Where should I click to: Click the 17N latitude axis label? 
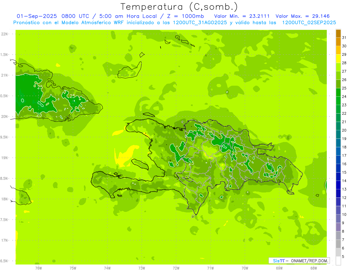click(5, 240)
